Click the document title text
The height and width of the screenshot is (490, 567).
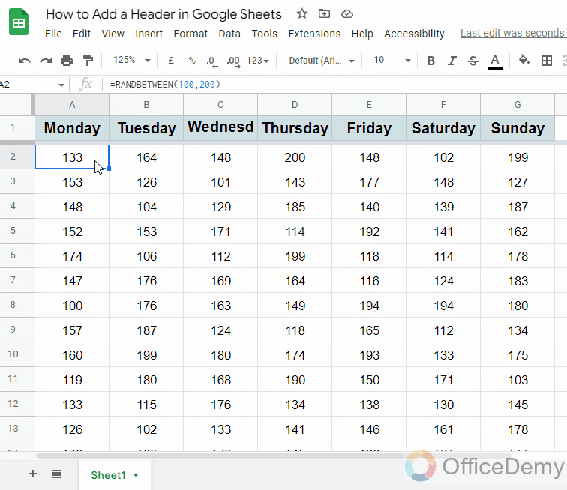pyautogui.click(x=163, y=14)
